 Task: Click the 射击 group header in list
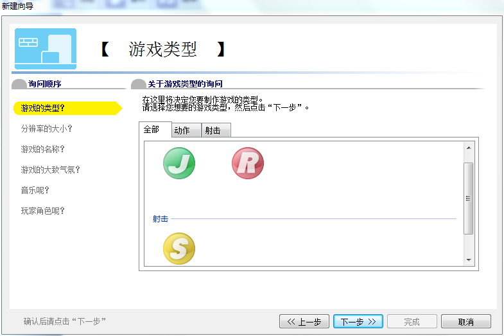(x=161, y=219)
